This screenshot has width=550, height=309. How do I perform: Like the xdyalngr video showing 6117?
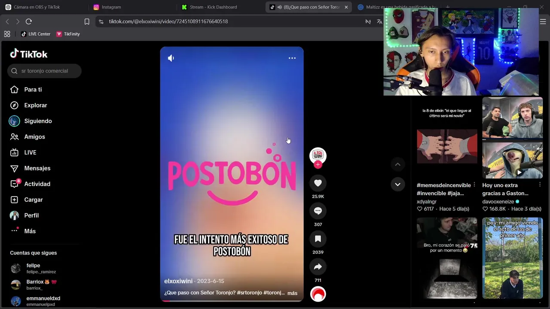point(420,209)
